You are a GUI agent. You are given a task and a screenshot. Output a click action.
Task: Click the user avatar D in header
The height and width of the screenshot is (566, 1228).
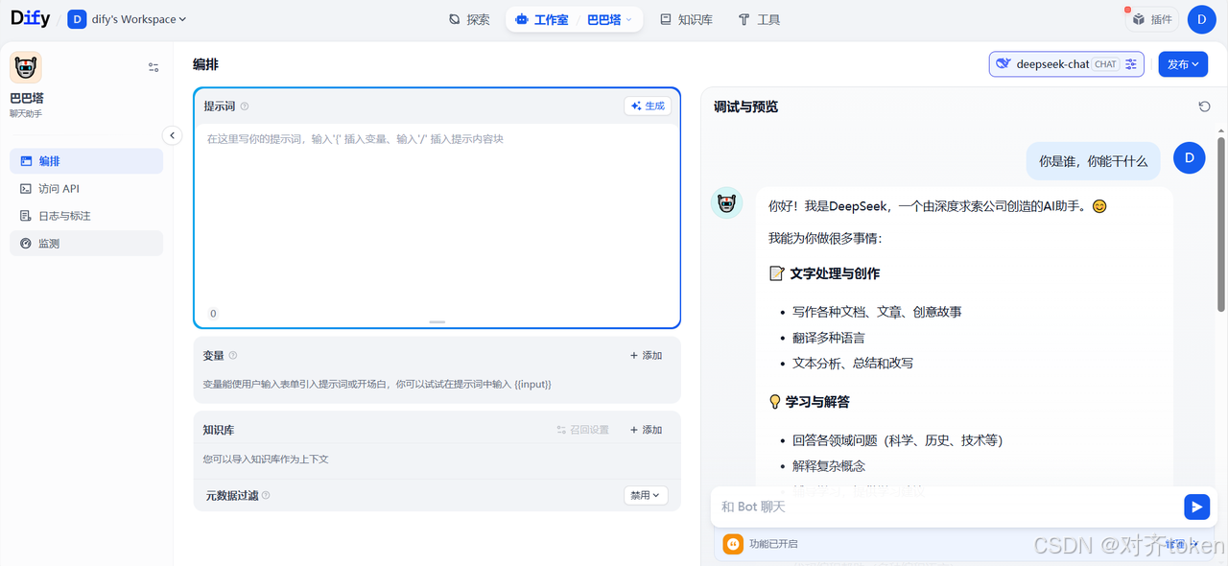pos(1202,19)
